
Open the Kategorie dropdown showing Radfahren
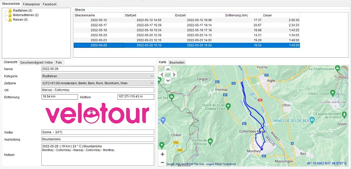tap(98, 76)
